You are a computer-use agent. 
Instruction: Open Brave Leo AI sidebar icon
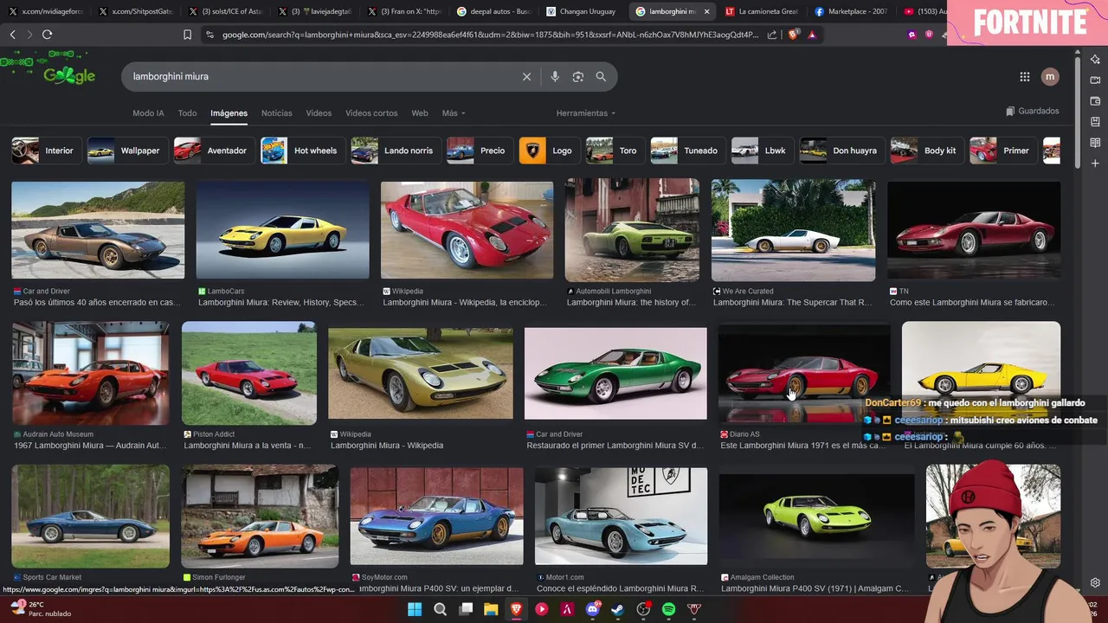pos(1095,60)
